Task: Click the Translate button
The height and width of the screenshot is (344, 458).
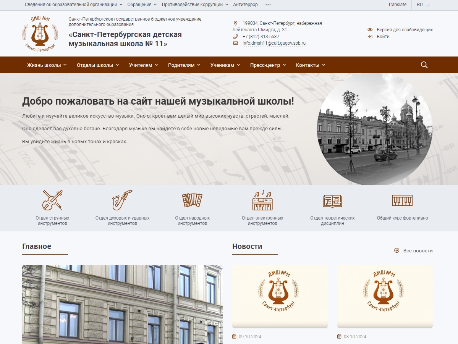Action: tap(397, 5)
